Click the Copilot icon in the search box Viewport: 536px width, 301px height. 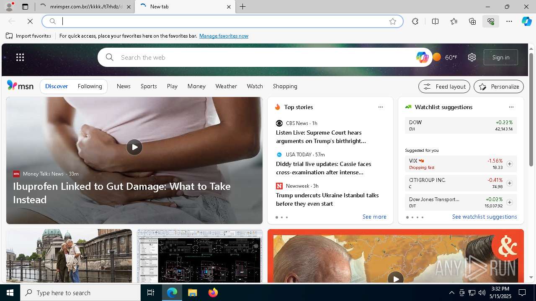pos(422,57)
